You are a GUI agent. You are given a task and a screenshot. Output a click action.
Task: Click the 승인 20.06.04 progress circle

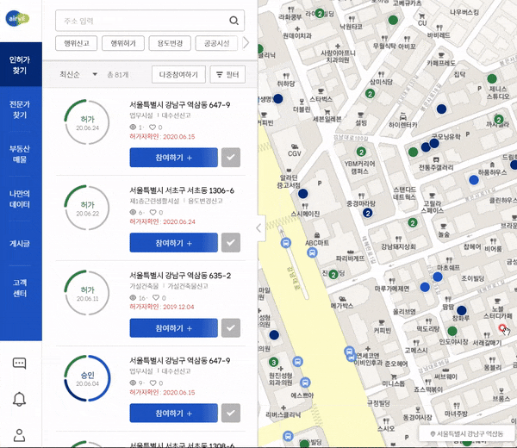pyautogui.click(x=87, y=378)
